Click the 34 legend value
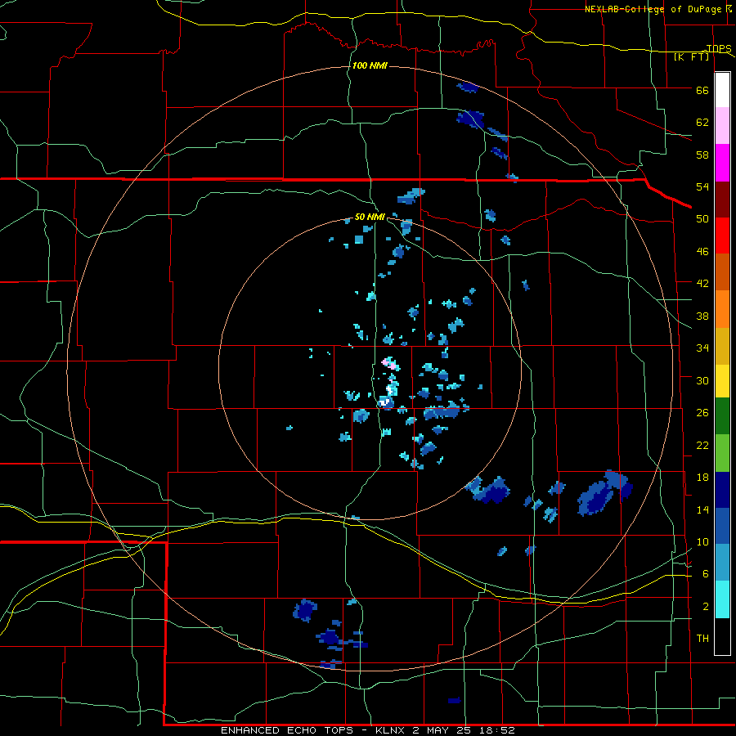The image size is (736, 736). click(x=702, y=348)
